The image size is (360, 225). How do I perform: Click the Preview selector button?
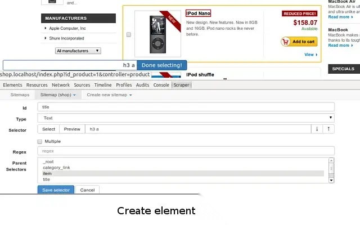72,129
